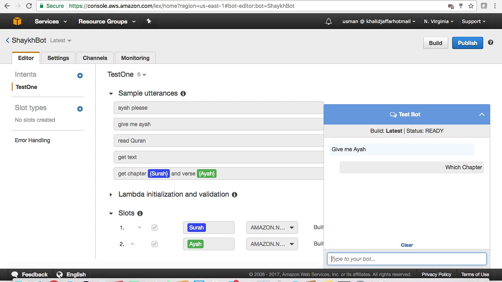Viewport: 502px width, 282px height.
Task: Toggle the required checkbox for Ayah slot
Action: click(155, 244)
